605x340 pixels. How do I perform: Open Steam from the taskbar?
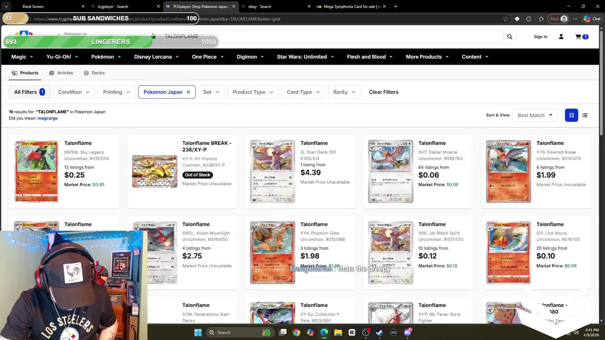380,332
